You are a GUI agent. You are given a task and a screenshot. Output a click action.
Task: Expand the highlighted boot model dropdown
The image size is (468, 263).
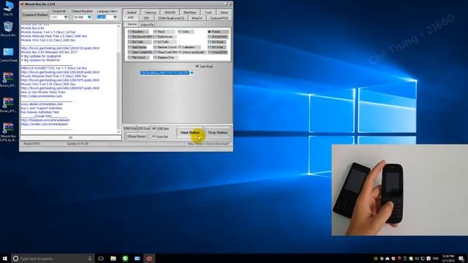click(192, 73)
